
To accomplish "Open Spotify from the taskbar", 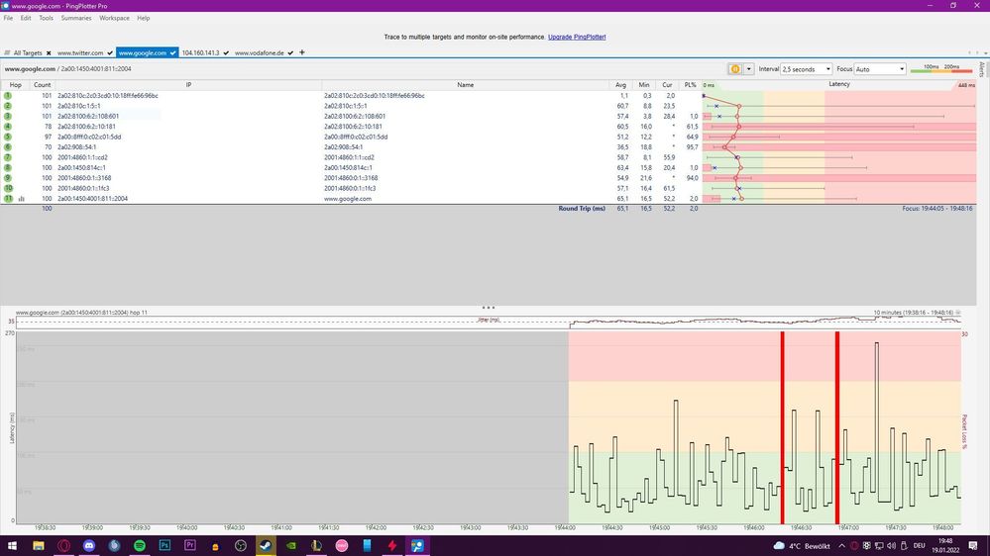I will coord(139,545).
